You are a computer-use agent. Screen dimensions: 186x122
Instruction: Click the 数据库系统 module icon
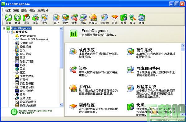pyautogui.click(x=131, y=88)
